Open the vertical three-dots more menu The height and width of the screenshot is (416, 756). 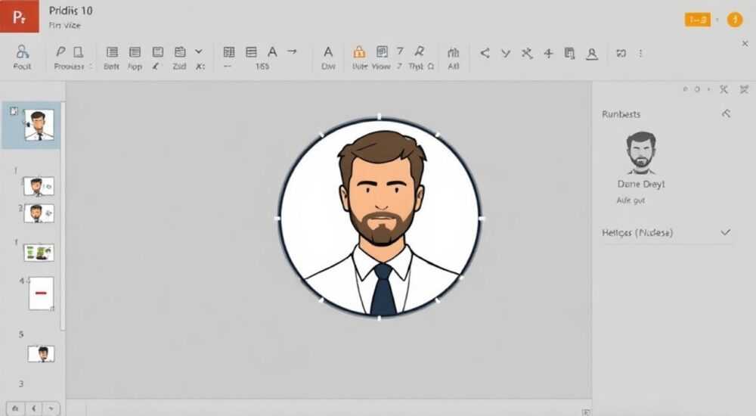point(641,53)
